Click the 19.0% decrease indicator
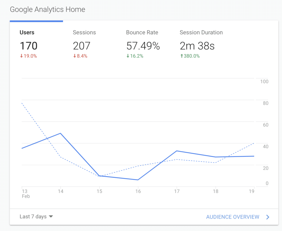This screenshot has height=231, width=282. [28, 56]
